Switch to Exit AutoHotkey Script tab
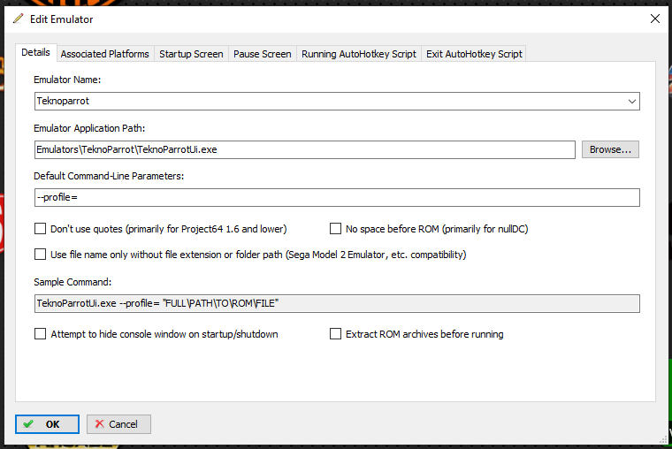Viewport: 672px width, 449px height. [474, 54]
